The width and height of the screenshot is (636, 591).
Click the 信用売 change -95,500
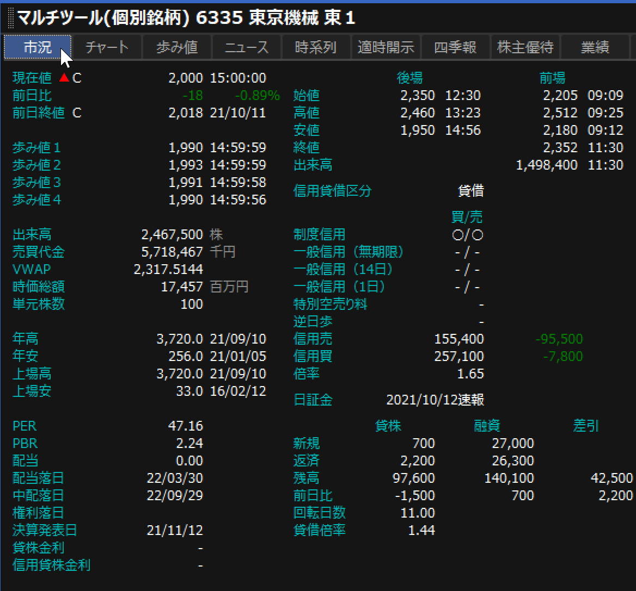[x=559, y=339]
